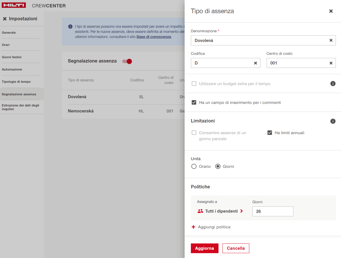Click the plus icon for Aggiungi politica
The image size is (341, 258).
pyautogui.click(x=193, y=227)
